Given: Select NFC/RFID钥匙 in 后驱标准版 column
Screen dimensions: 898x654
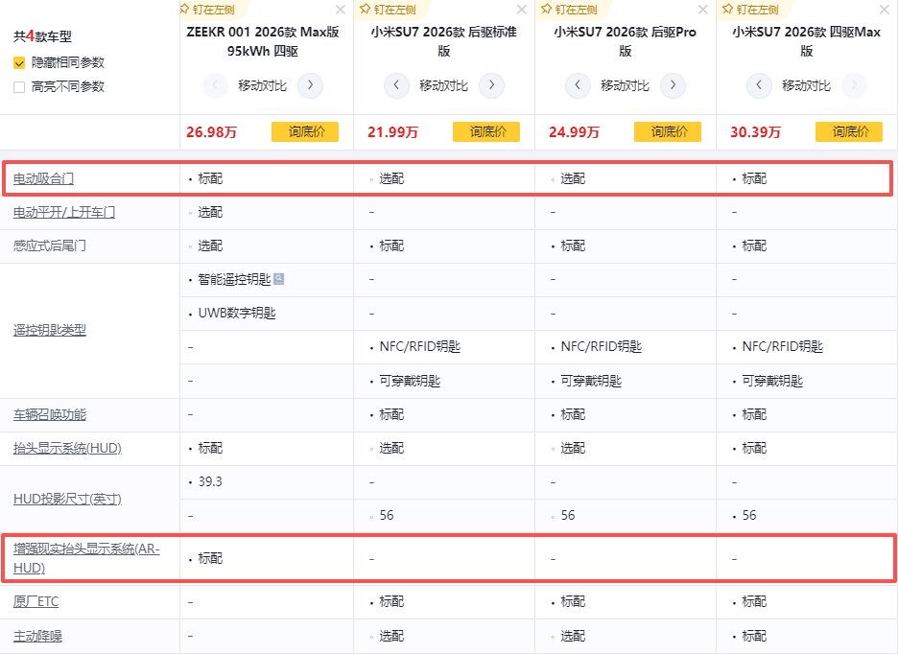Looking at the screenshot, I should 420,346.
